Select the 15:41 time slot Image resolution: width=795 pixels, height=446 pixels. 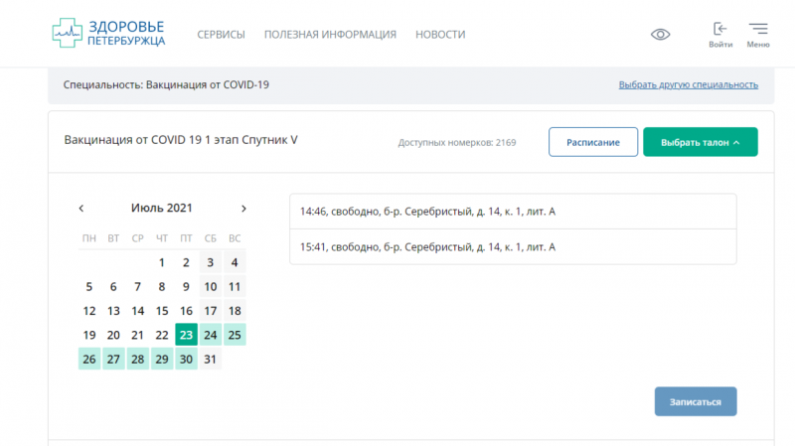pyautogui.click(x=513, y=246)
